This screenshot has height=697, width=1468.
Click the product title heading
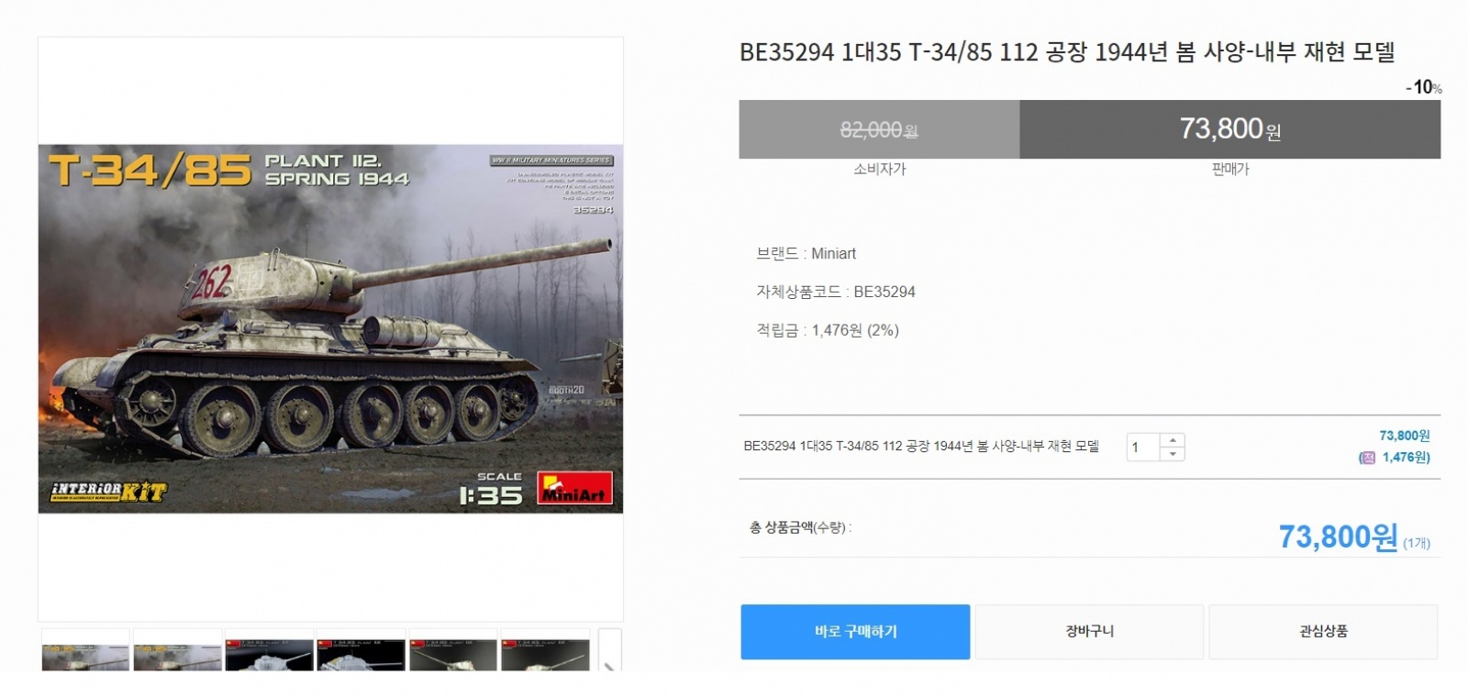click(1067, 52)
